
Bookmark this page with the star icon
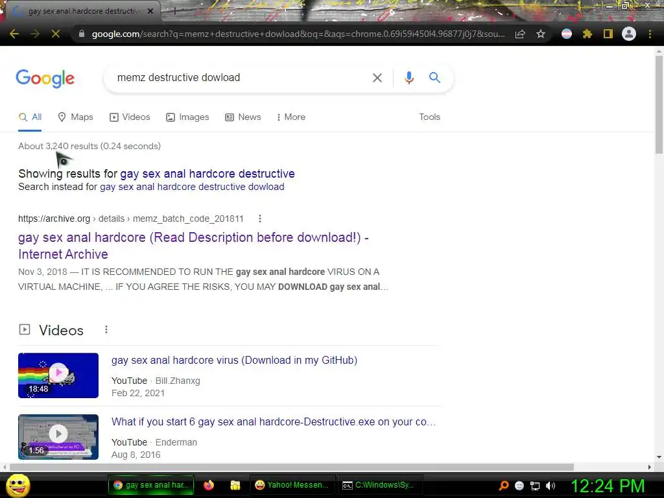point(541,34)
